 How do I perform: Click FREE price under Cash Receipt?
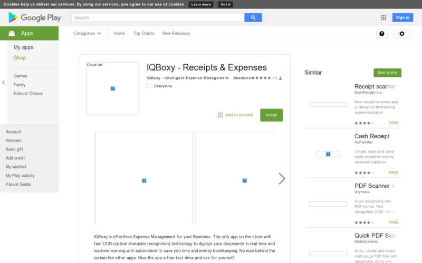coord(394,173)
